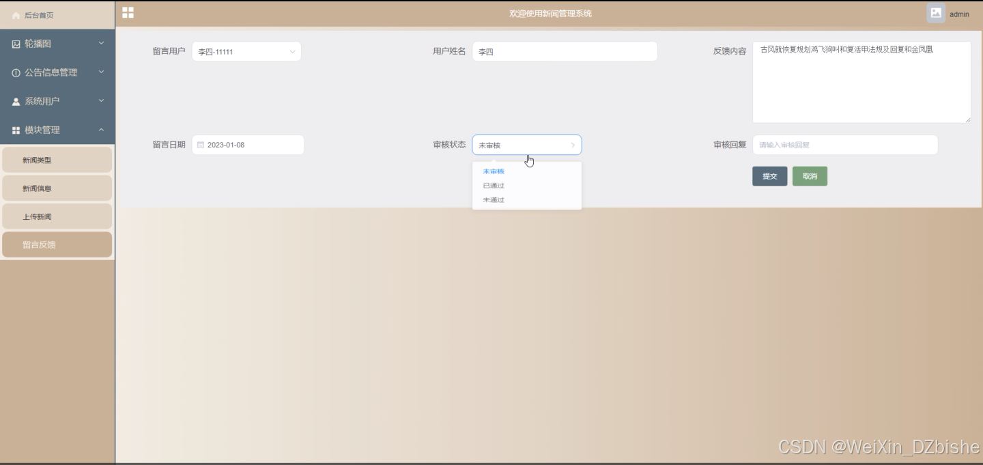The width and height of the screenshot is (983, 465).
Task: Focus the 审核回复 input field
Action: pyautogui.click(x=845, y=145)
